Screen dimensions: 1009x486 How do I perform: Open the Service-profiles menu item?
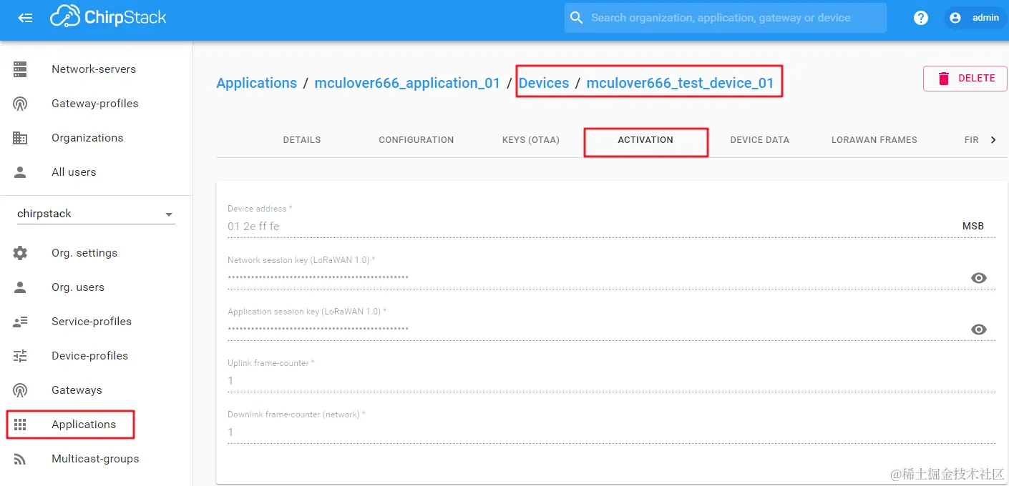pyautogui.click(x=96, y=322)
